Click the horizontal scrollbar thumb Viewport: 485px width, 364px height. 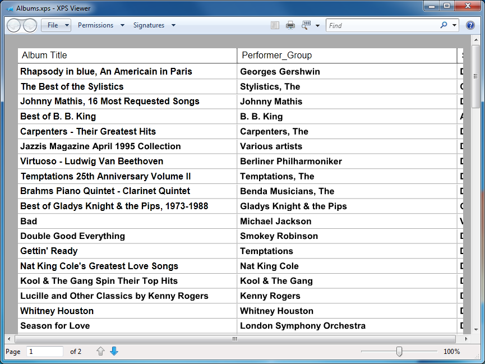(x=235, y=339)
